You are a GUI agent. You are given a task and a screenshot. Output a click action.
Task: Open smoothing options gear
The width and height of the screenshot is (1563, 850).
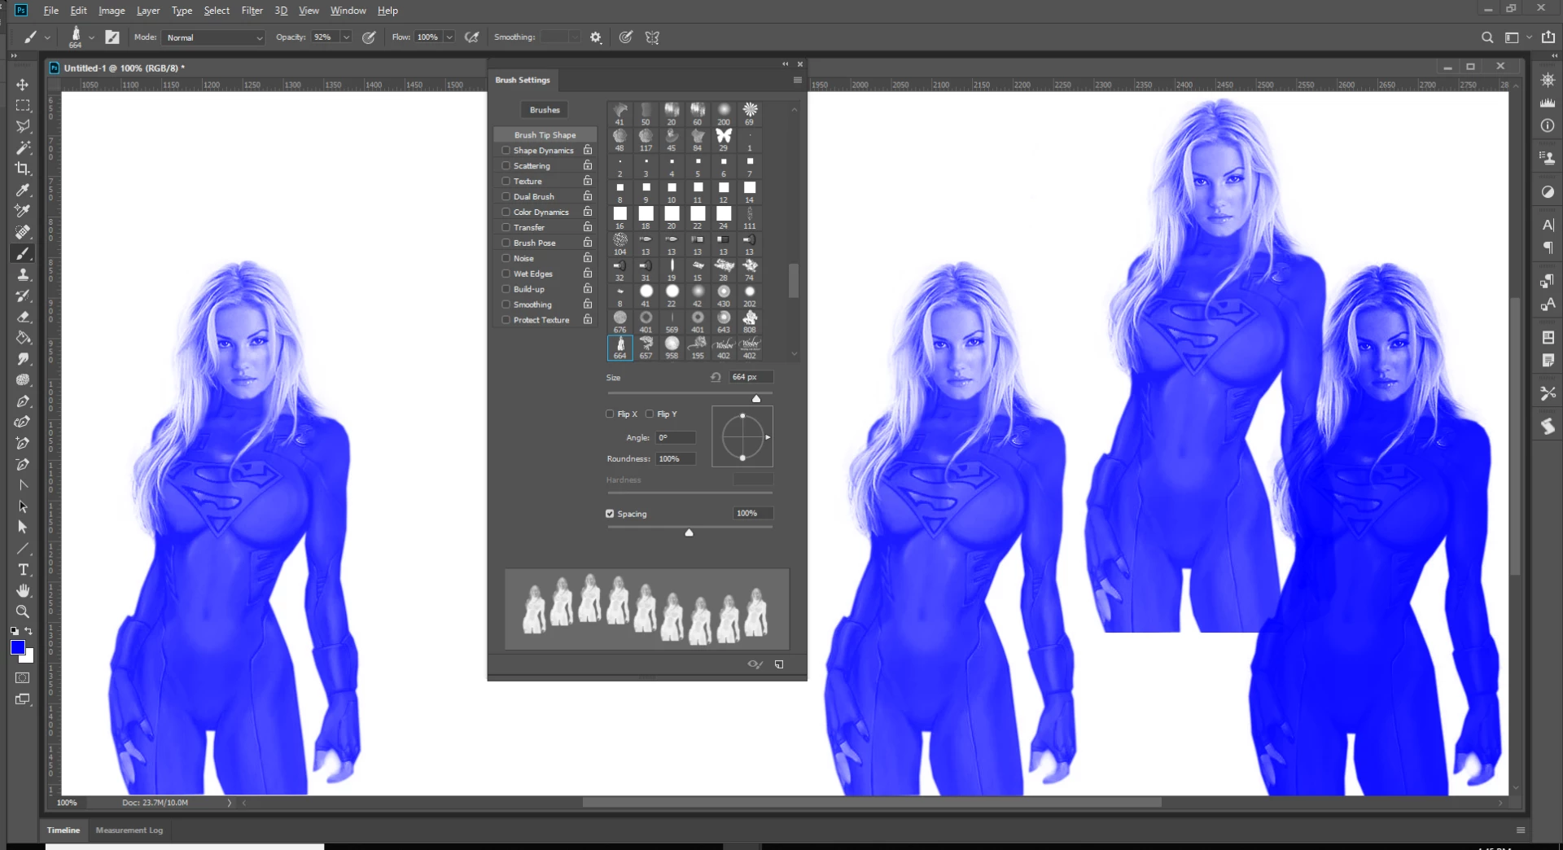pyautogui.click(x=596, y=37)
